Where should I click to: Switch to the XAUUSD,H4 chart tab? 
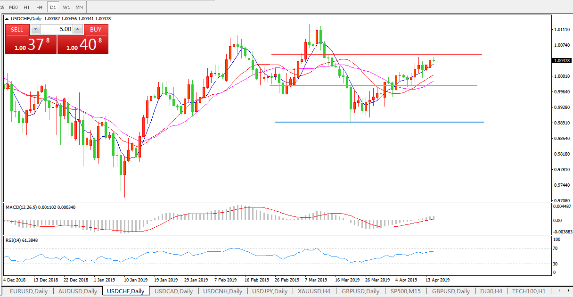(x=313, y=291)
